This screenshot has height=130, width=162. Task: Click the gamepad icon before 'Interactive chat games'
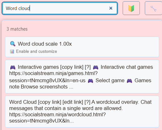(x=96, y=67)
